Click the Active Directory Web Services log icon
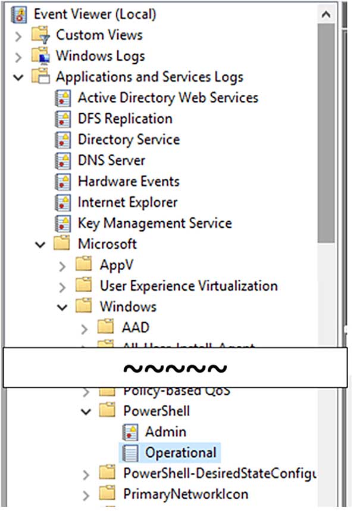The image size is (357, 511). 62,98
